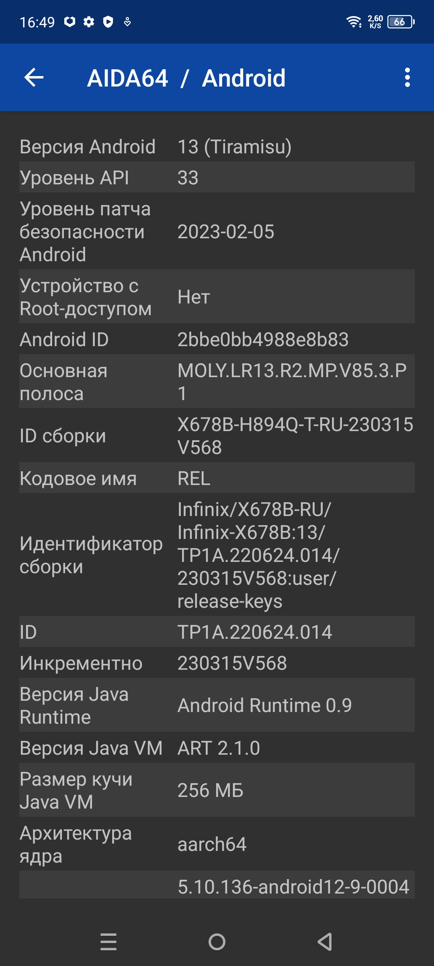This screenshot has width=434, height=966.
Task: Tap the settings gear in status bar
Action: (89, 22)
